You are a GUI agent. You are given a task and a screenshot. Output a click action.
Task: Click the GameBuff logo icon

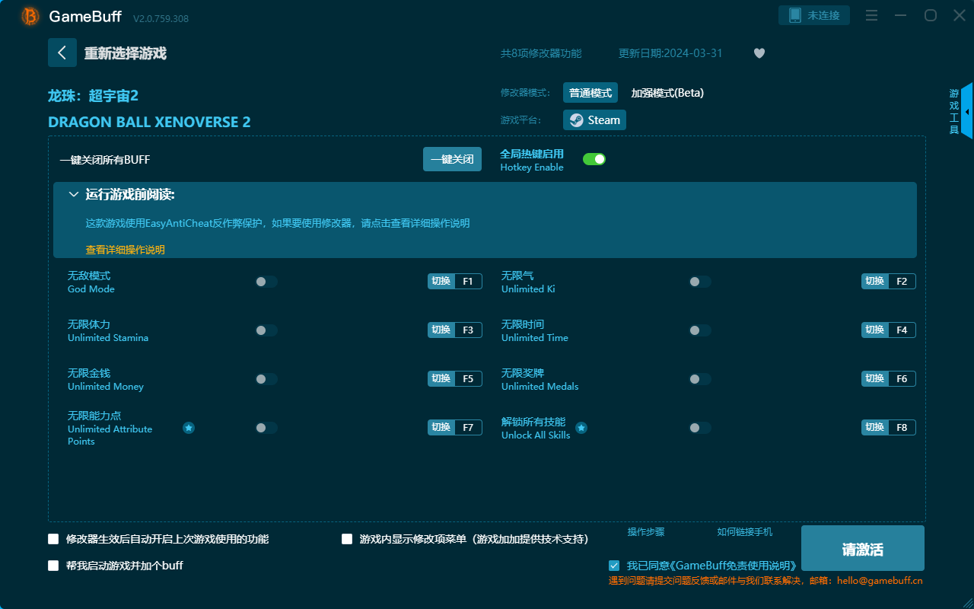click(30, 16)
